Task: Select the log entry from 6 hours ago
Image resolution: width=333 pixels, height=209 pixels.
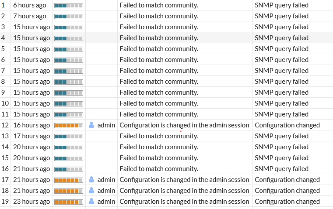Action: pyautogui.click(x=30, y=5)
